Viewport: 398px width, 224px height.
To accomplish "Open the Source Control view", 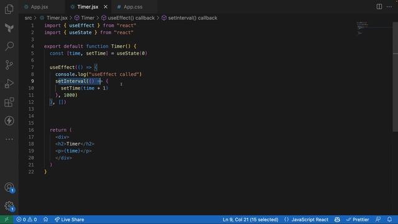I will coord(9,65).
